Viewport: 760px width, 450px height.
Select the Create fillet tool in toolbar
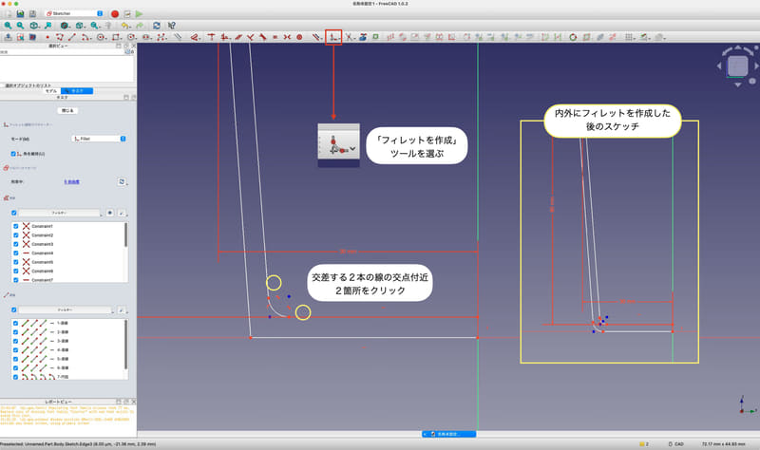[333, 37]
